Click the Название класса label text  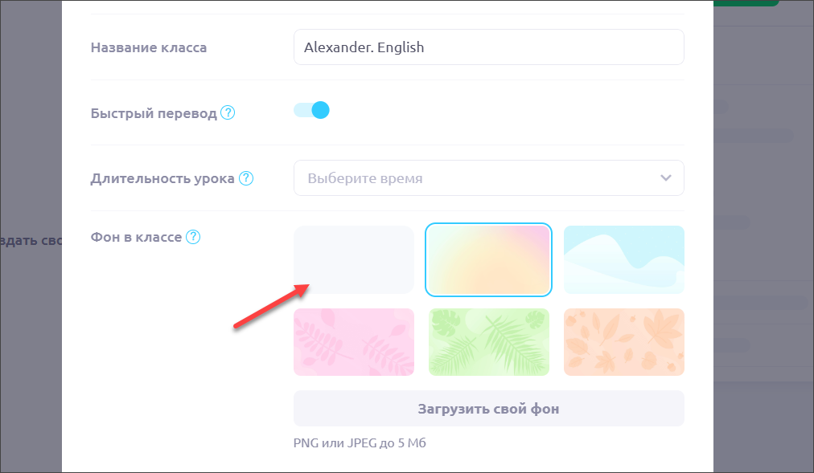(149, 47)
